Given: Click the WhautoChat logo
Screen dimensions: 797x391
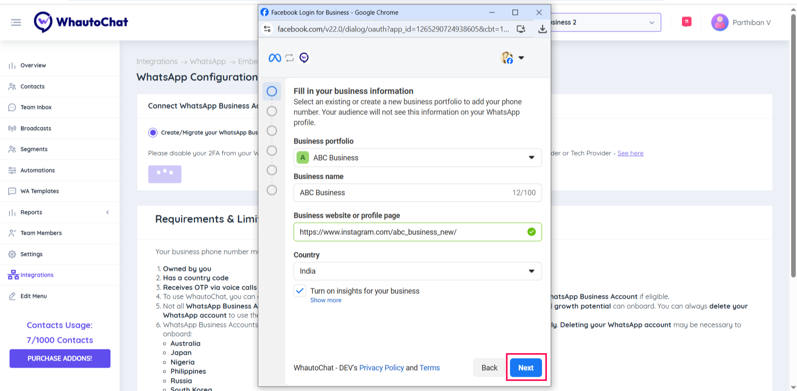Looking at the screenshot, I should (81, 22).
